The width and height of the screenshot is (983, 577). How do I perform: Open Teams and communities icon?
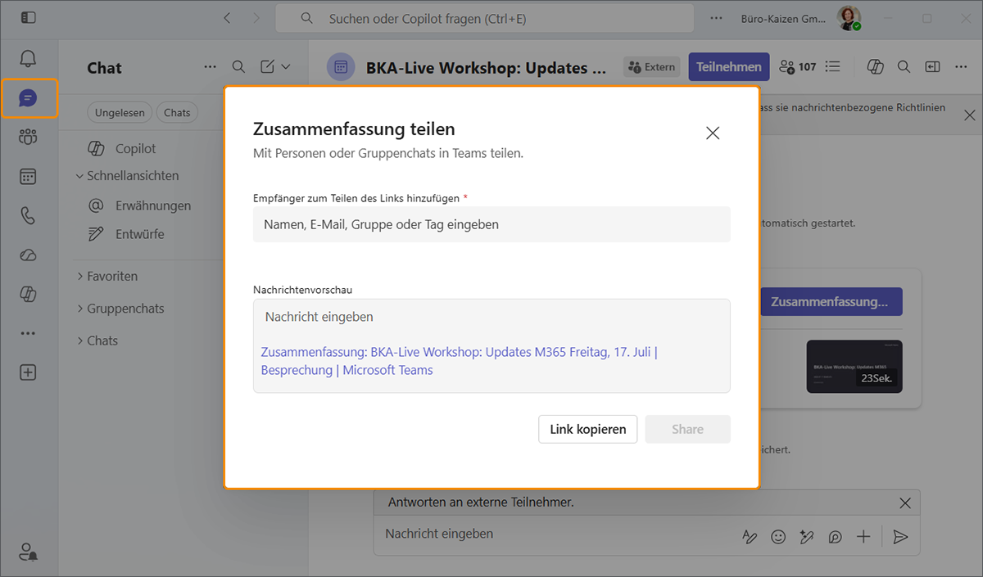click(29, 137)
